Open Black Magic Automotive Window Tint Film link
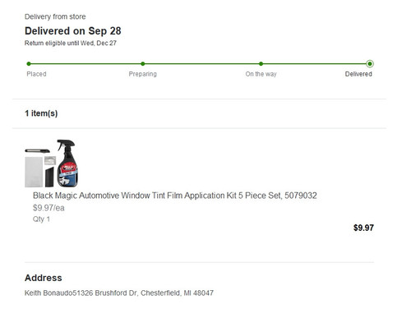Screen dimensions: 411x332 (175, 196)
